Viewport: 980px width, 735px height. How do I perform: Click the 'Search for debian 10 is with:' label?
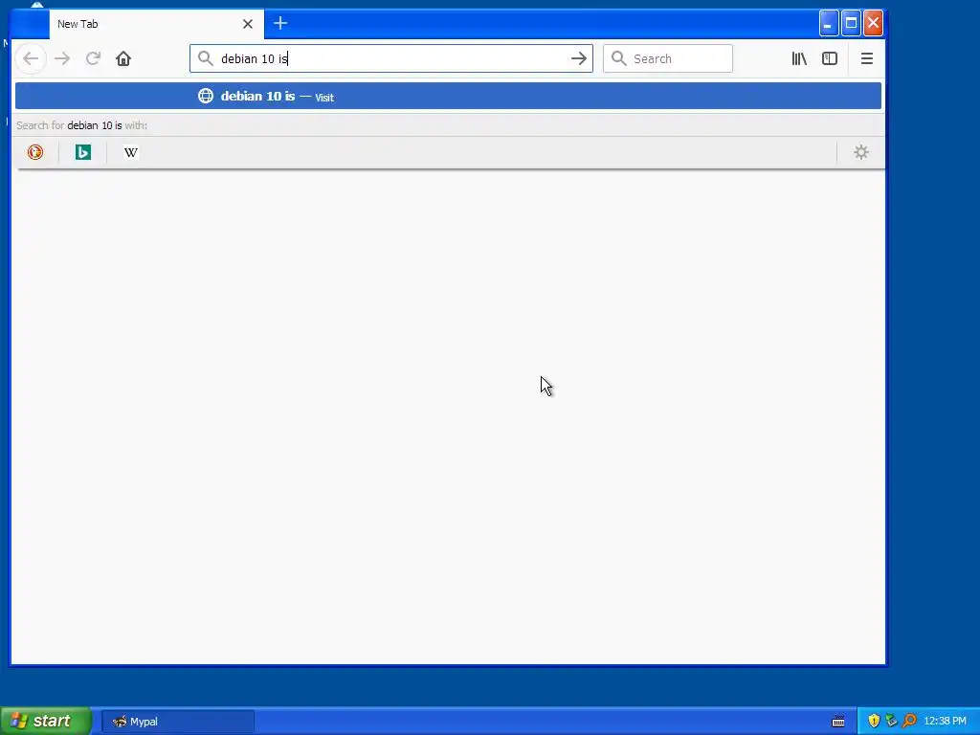pyautogui.click(x=82, y=125)
